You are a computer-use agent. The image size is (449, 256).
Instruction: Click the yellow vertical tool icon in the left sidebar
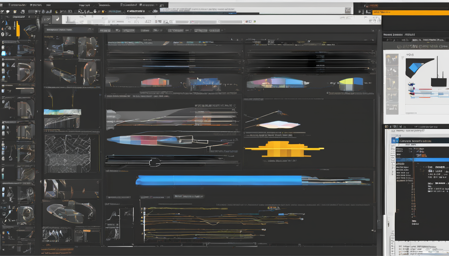(18, 29)
